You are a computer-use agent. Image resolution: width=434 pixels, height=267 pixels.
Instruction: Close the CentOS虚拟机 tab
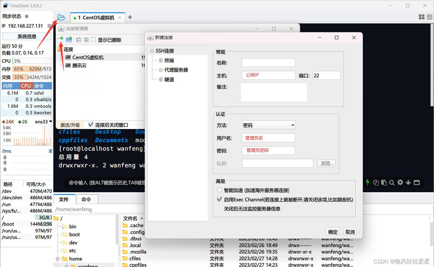120,18
